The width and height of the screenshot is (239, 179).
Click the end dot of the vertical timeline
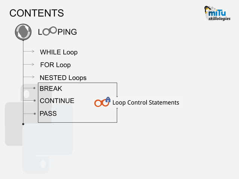(x=23, y=124)
